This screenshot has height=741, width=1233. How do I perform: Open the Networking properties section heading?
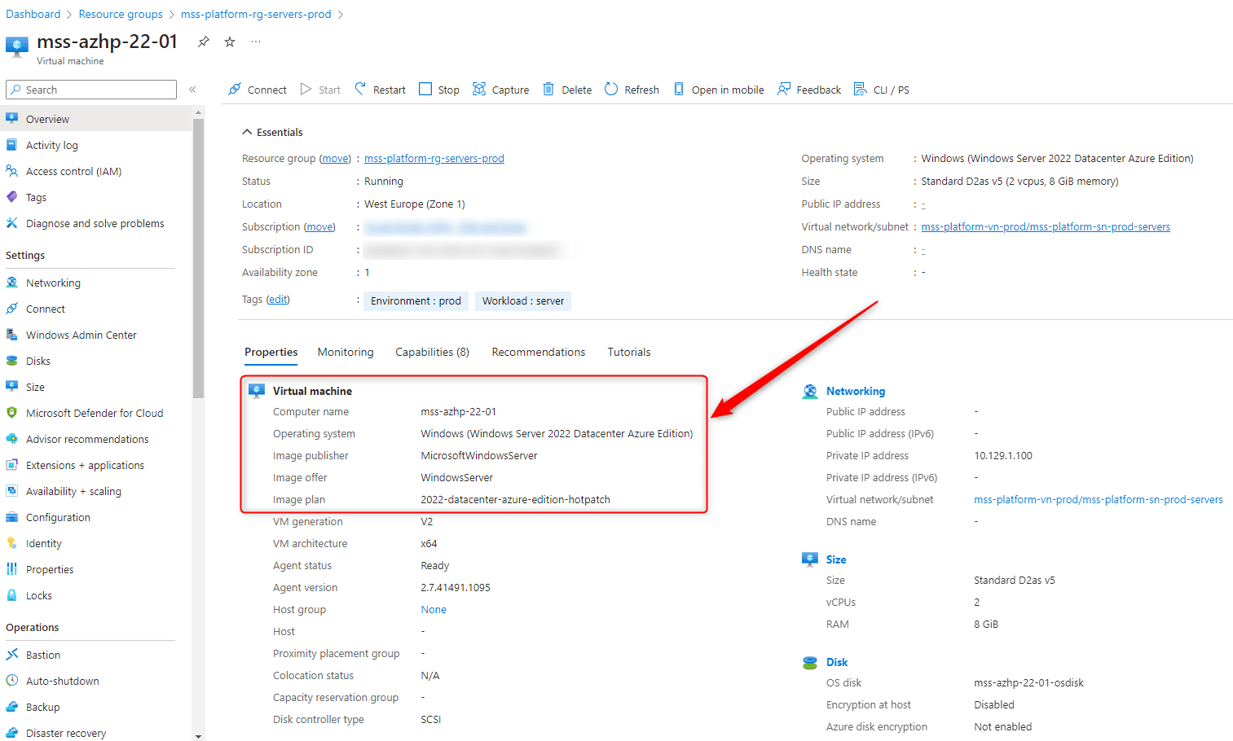click(856, 392)
